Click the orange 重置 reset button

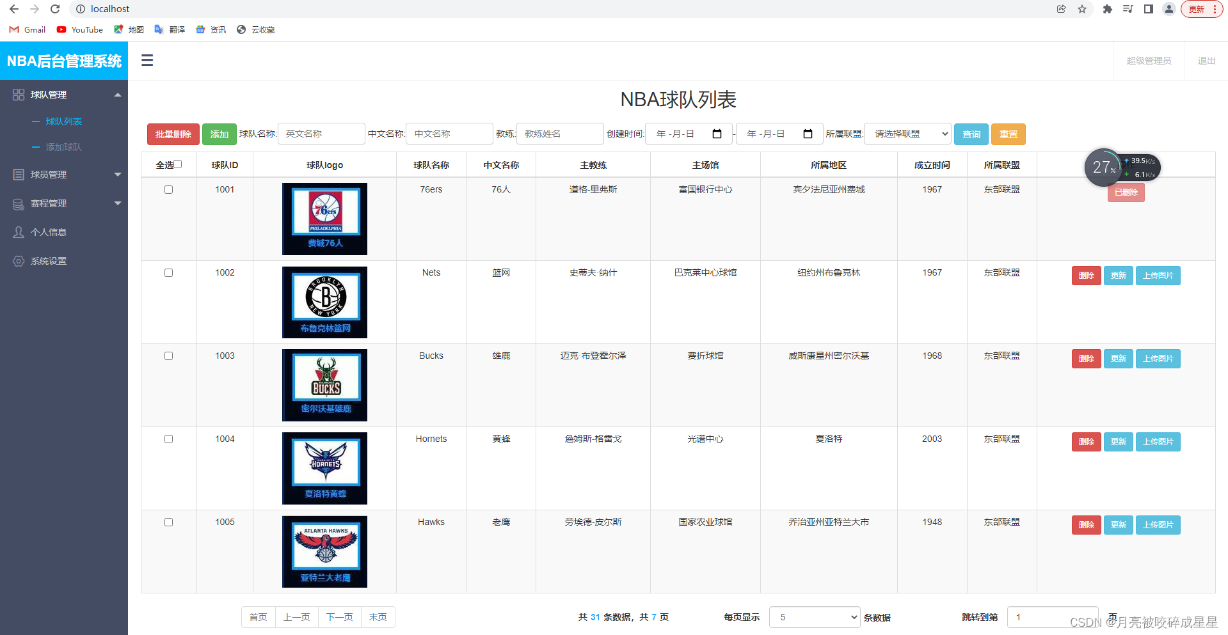tap(1009, 134)
